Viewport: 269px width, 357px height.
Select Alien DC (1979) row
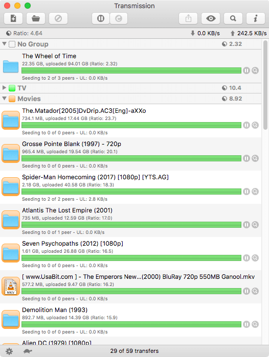coord(130,341)
